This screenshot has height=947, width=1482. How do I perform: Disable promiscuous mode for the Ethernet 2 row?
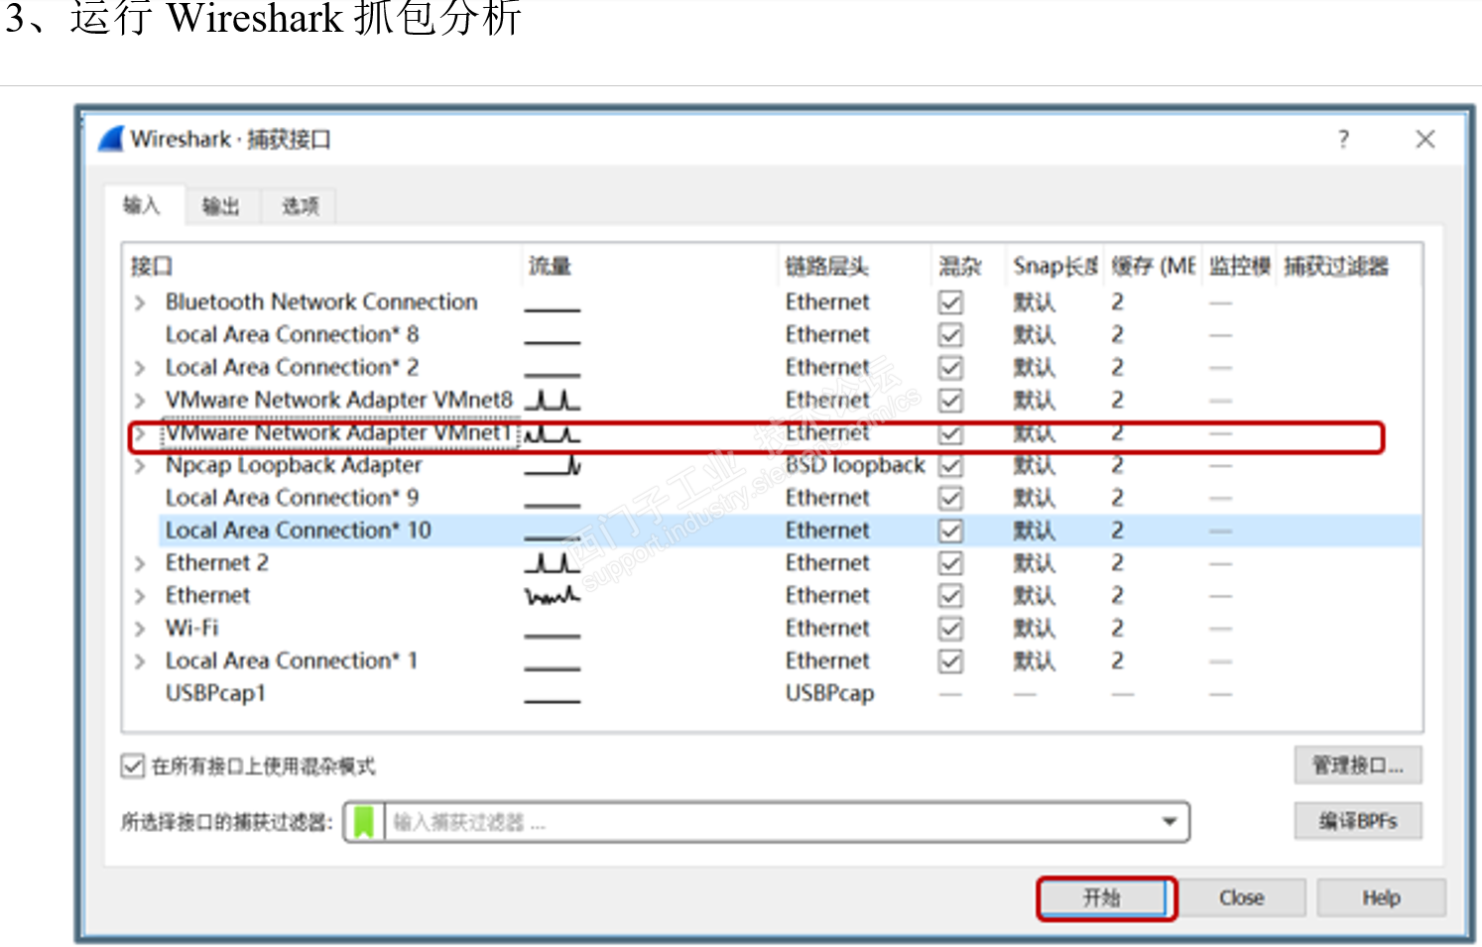pyautogui.click(x=950, y=563)
